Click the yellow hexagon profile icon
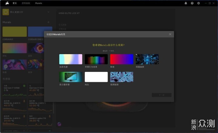Image resolution: width=218 pixels, height=133 pixels. click(x=6, y=12)
